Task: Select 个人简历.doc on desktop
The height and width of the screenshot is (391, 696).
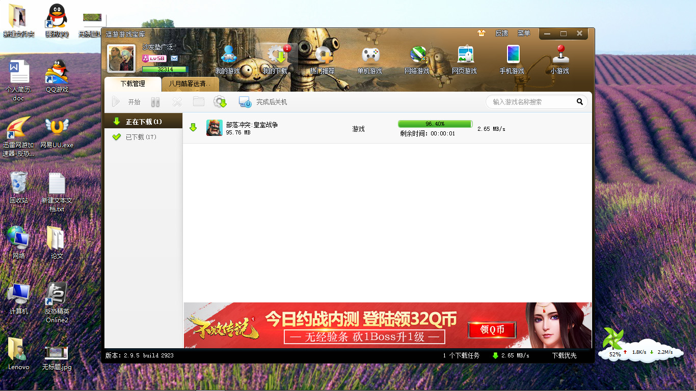Action: click(19, 81)
